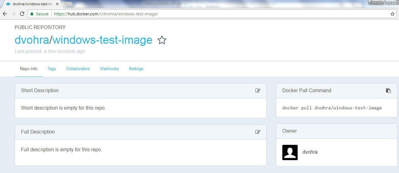Click the Short Description panel header
This screenshot has width=399, height=173.
coord(141,91)
